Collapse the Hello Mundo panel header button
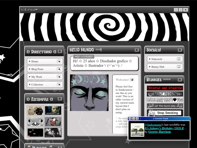The image size is (197, 148). 137,50
